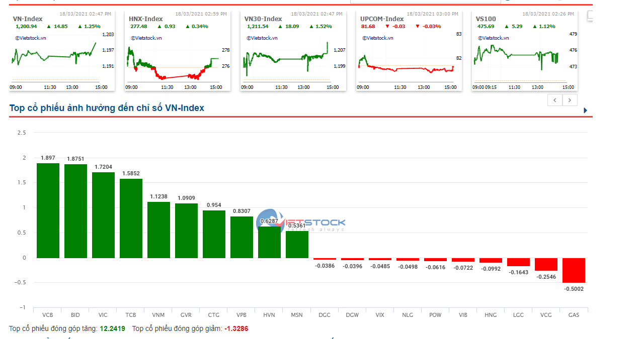This screenshot has width=643, height=339.
Task: Click the next arrow of index carousel
Action: [570, 100]
